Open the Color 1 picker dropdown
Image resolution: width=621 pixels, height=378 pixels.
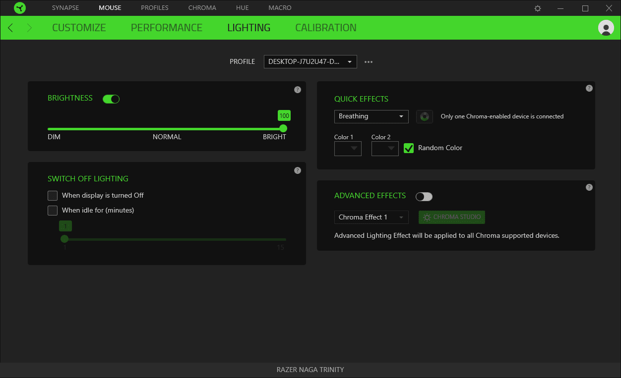coord(348,149)
